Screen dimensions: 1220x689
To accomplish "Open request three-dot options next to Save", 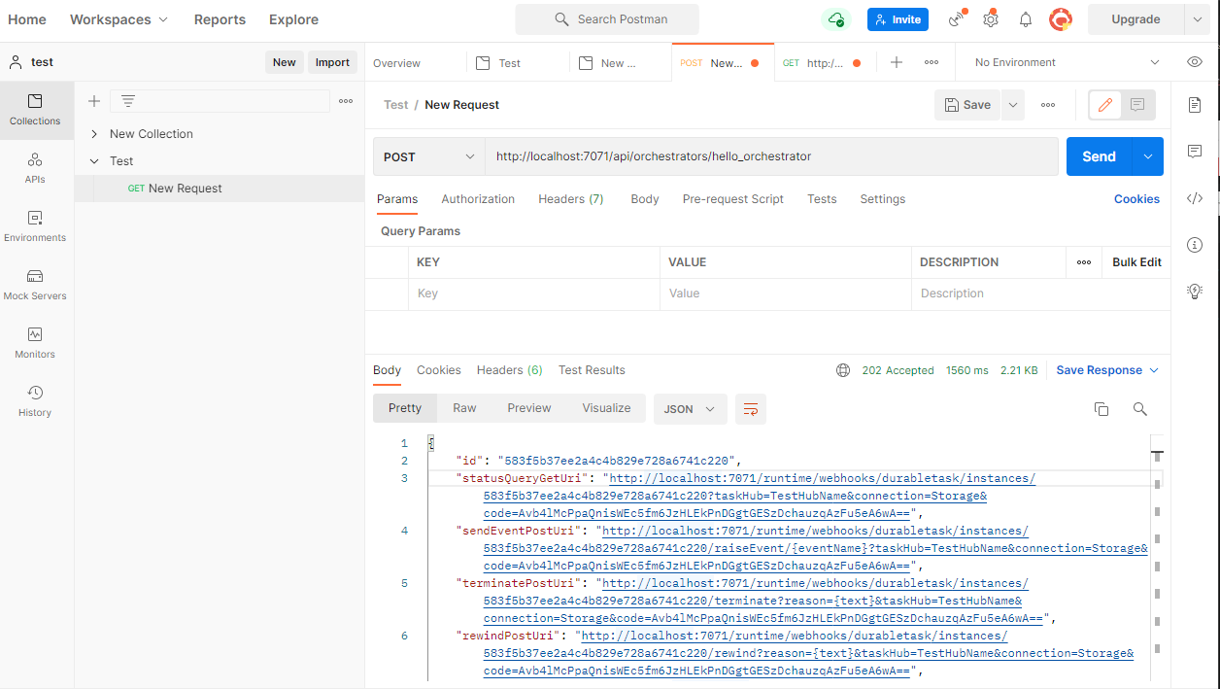I will [x=1048, y=105].
